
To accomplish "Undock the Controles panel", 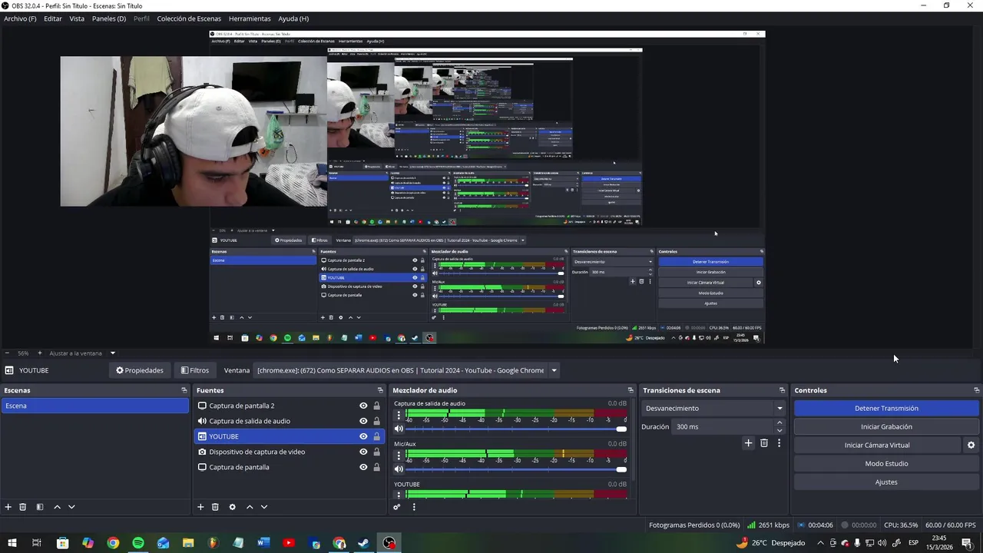I will pos(977,390).
